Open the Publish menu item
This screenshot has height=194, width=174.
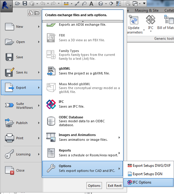point(22,123)
